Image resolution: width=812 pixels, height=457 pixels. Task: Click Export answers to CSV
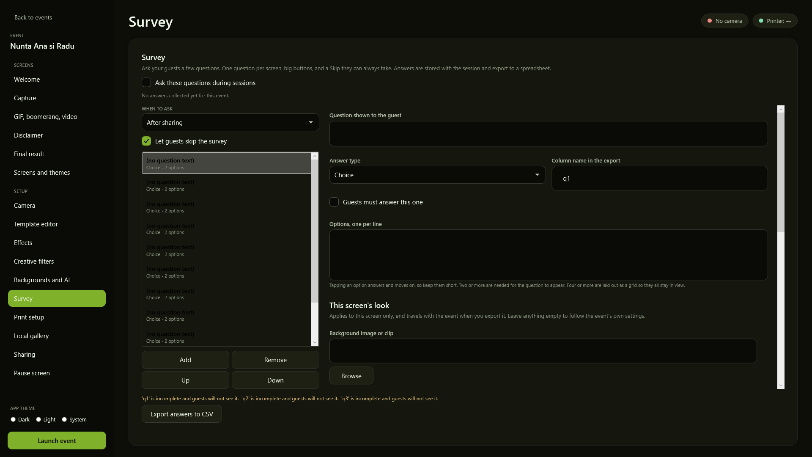coord(181,414)
